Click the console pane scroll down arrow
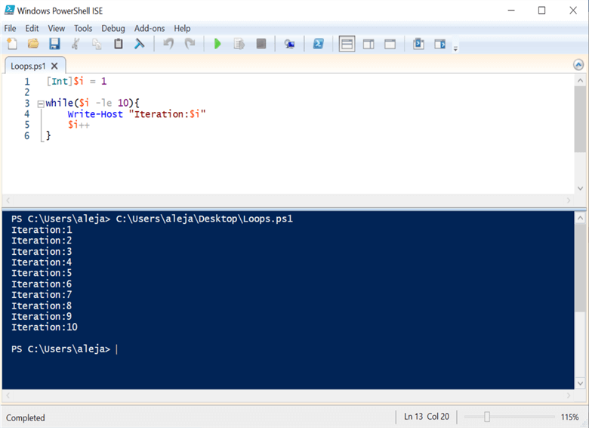The width and height of the screenshot is (589, 428). click(x=580, y=383)
